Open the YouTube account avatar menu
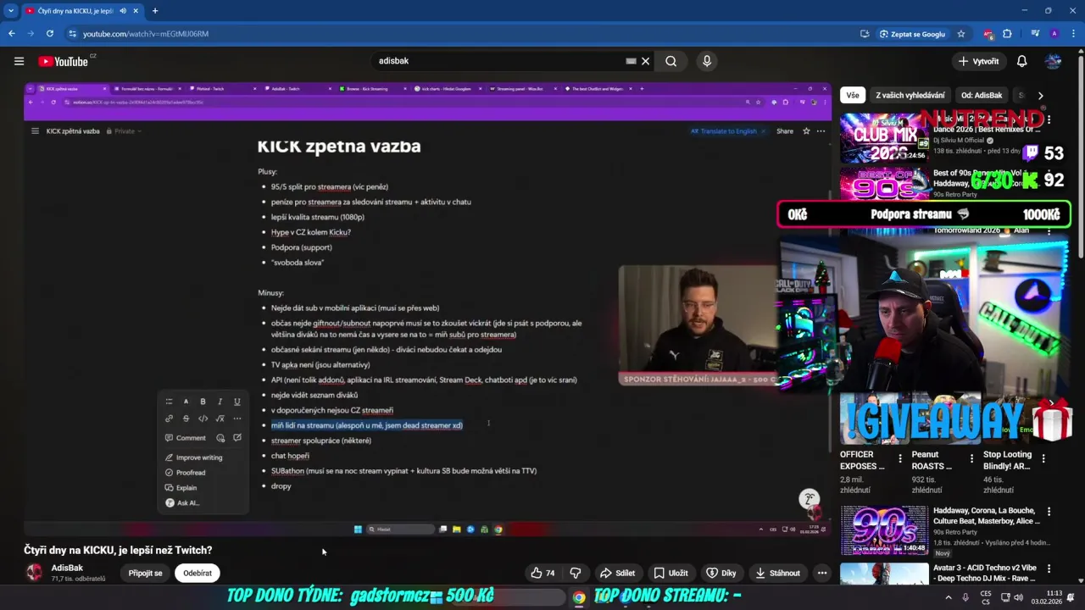Image resolution: width=1085 pixels, height=610 pixels. click(1054, 61)
